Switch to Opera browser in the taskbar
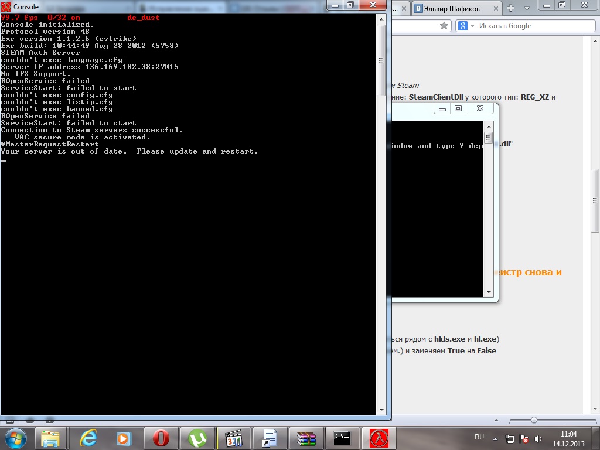Screen dimensions: 600x450 click(x=161, y=438)
